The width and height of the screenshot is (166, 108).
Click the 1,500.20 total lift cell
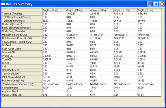(78, 14)
